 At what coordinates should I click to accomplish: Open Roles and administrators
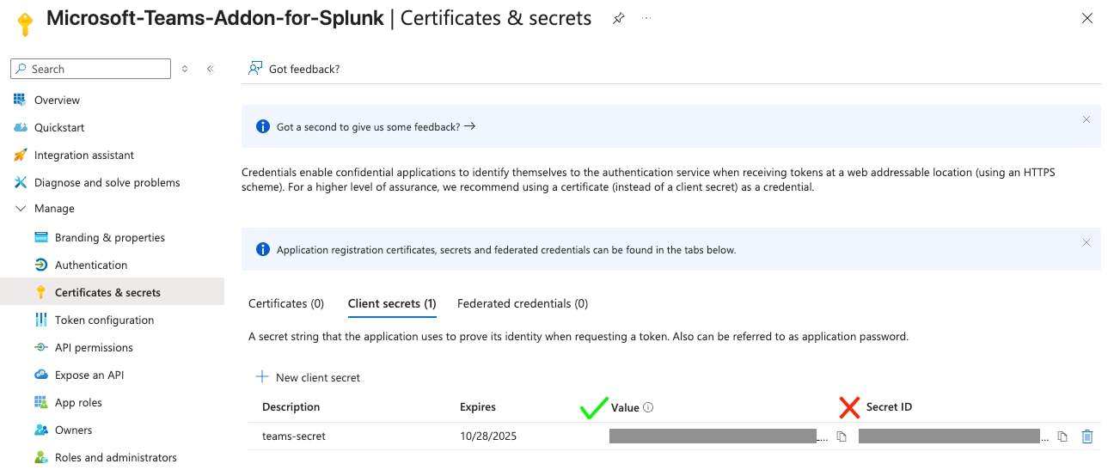[x=116, y=457]
